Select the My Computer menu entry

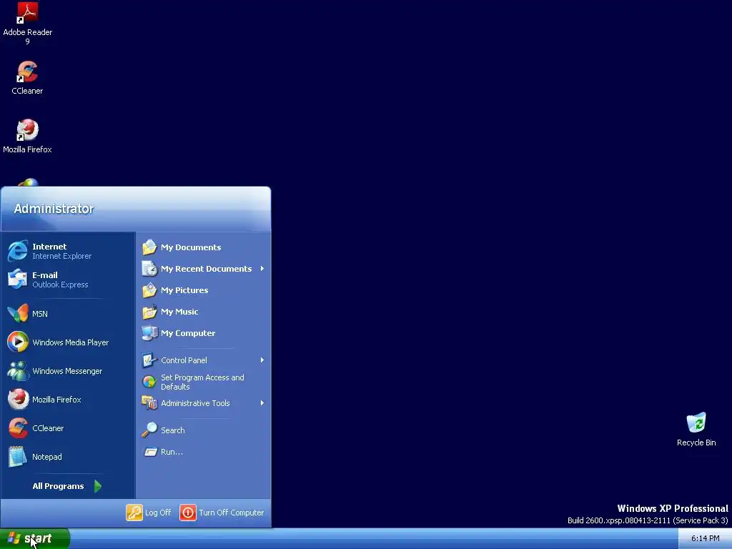tap(203, 333)
